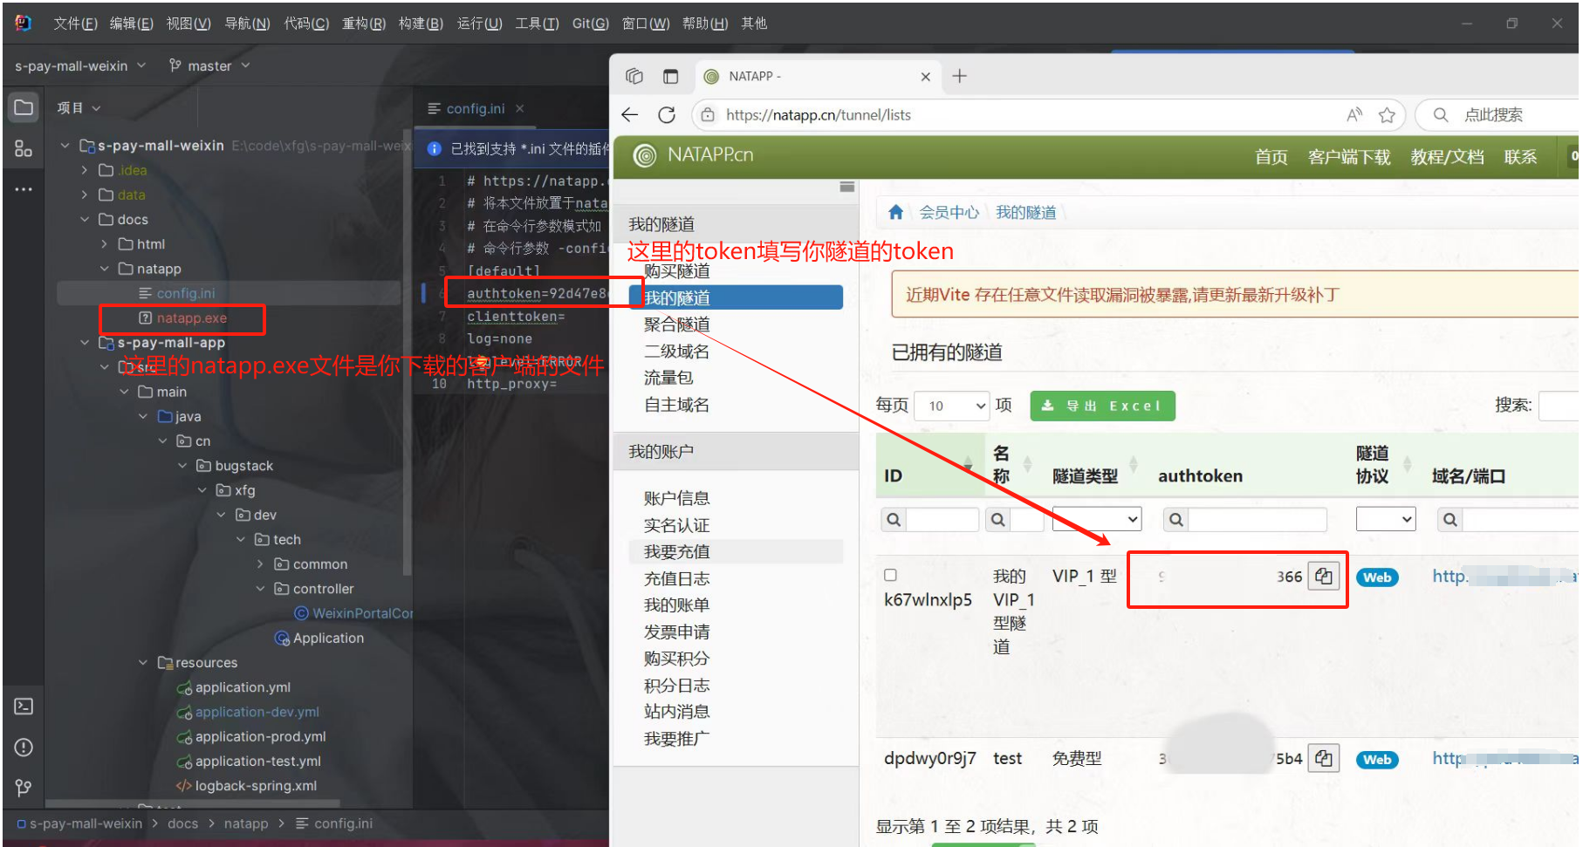
Task: Open the 导航(N) menu
Action: [247, 24]
